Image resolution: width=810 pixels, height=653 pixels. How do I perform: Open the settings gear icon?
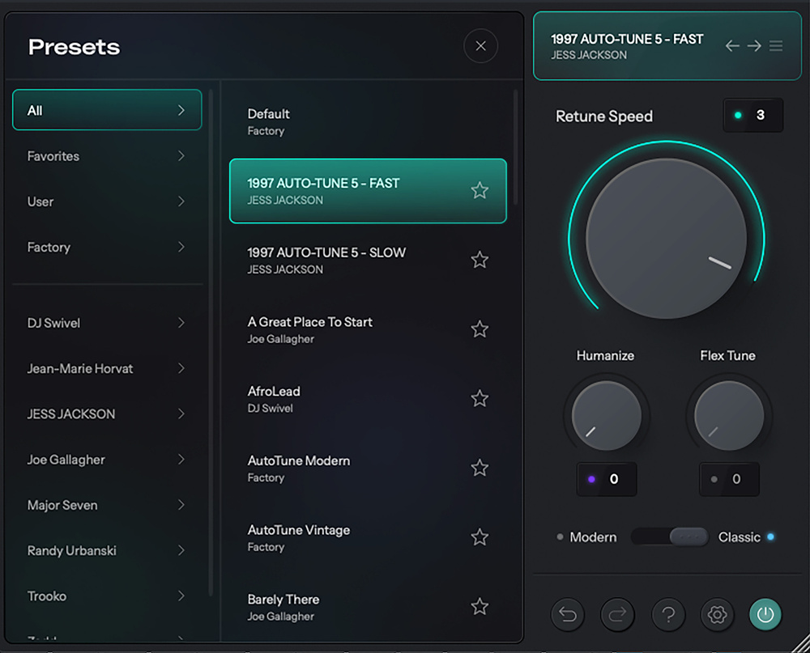tap(717, 615)
